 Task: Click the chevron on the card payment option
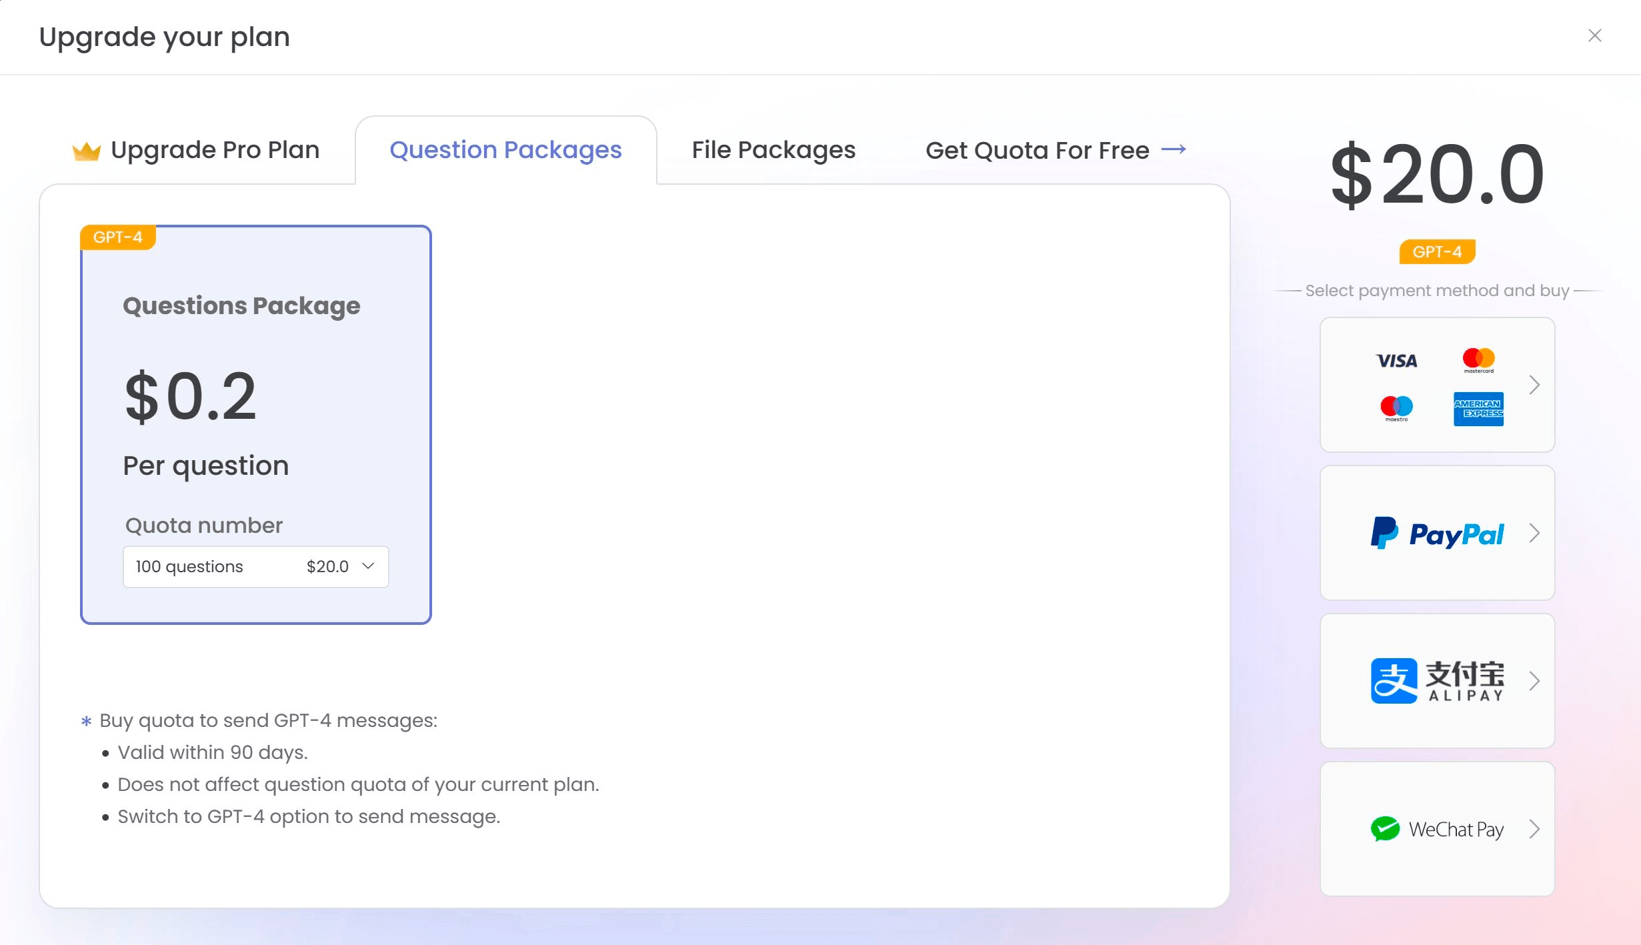pyautogui.click(x=1534, y=385)
